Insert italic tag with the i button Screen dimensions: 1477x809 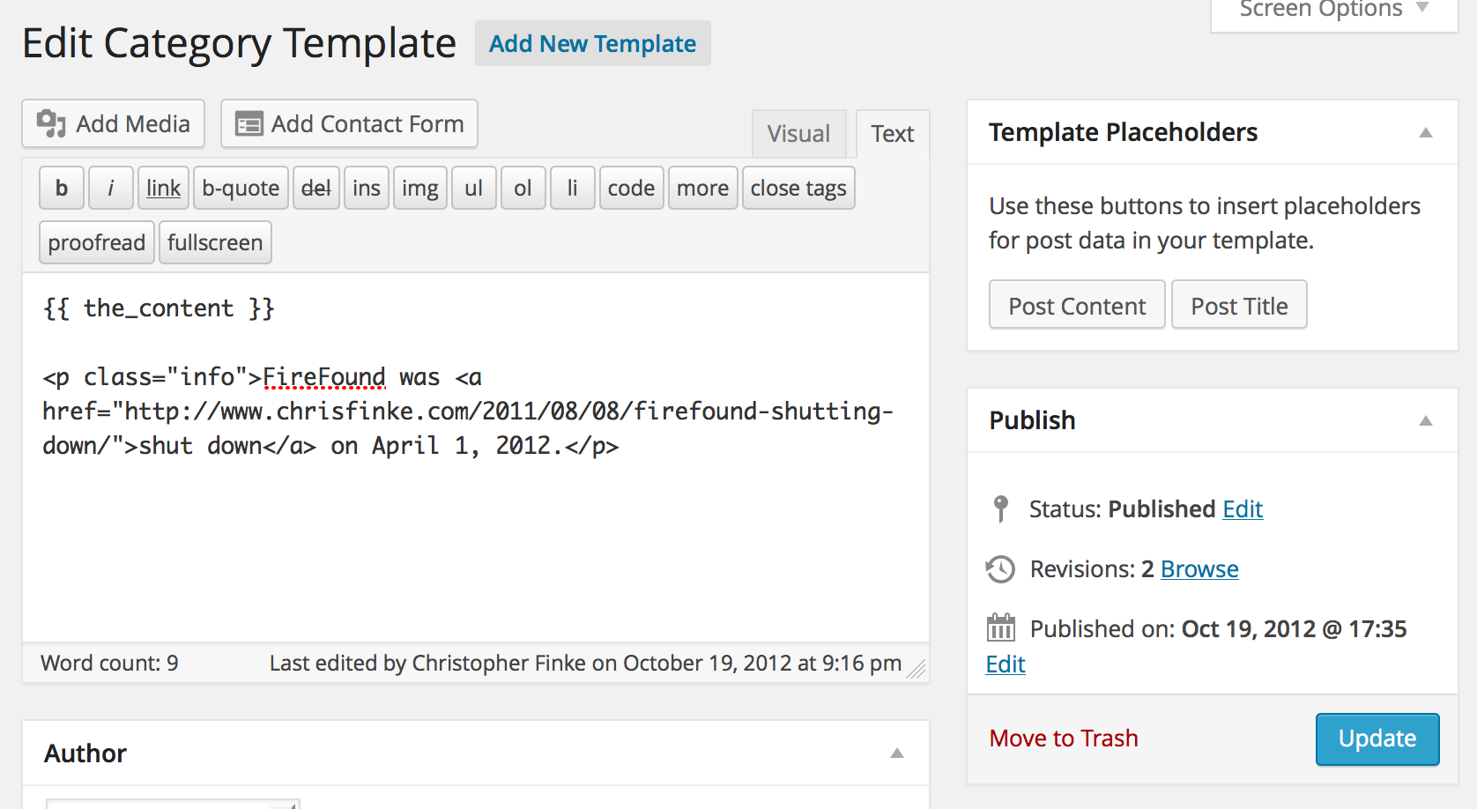coord(111,188)
